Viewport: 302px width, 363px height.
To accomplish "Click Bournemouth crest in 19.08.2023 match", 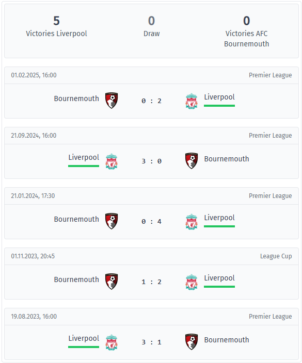I will 192,342.
